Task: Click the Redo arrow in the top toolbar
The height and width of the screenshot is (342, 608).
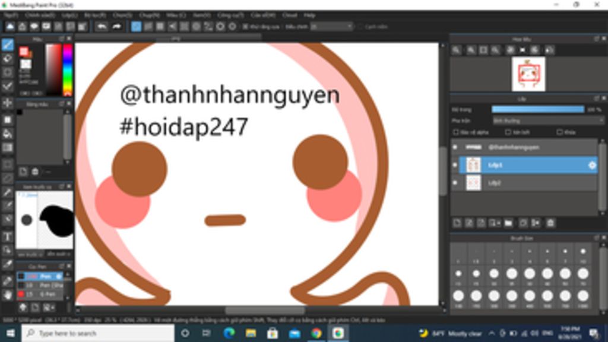Action: click(x=117, y=26)
